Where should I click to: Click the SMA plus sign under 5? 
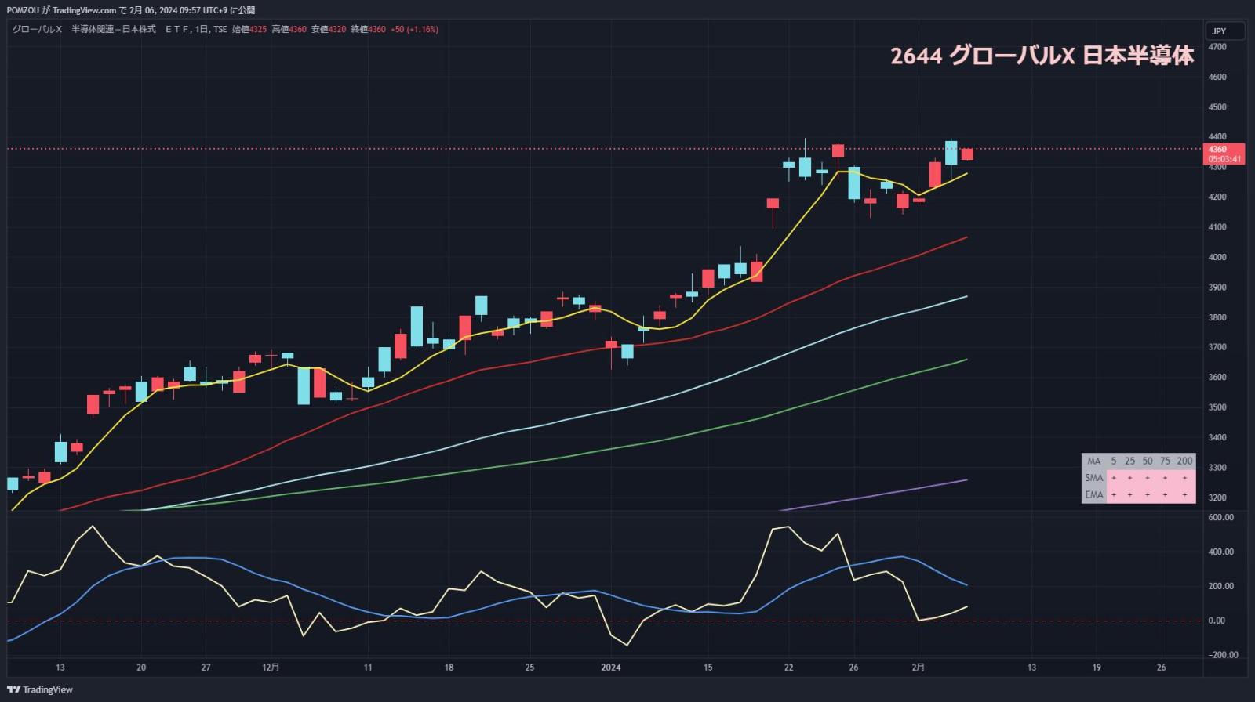coord(1114,478)
